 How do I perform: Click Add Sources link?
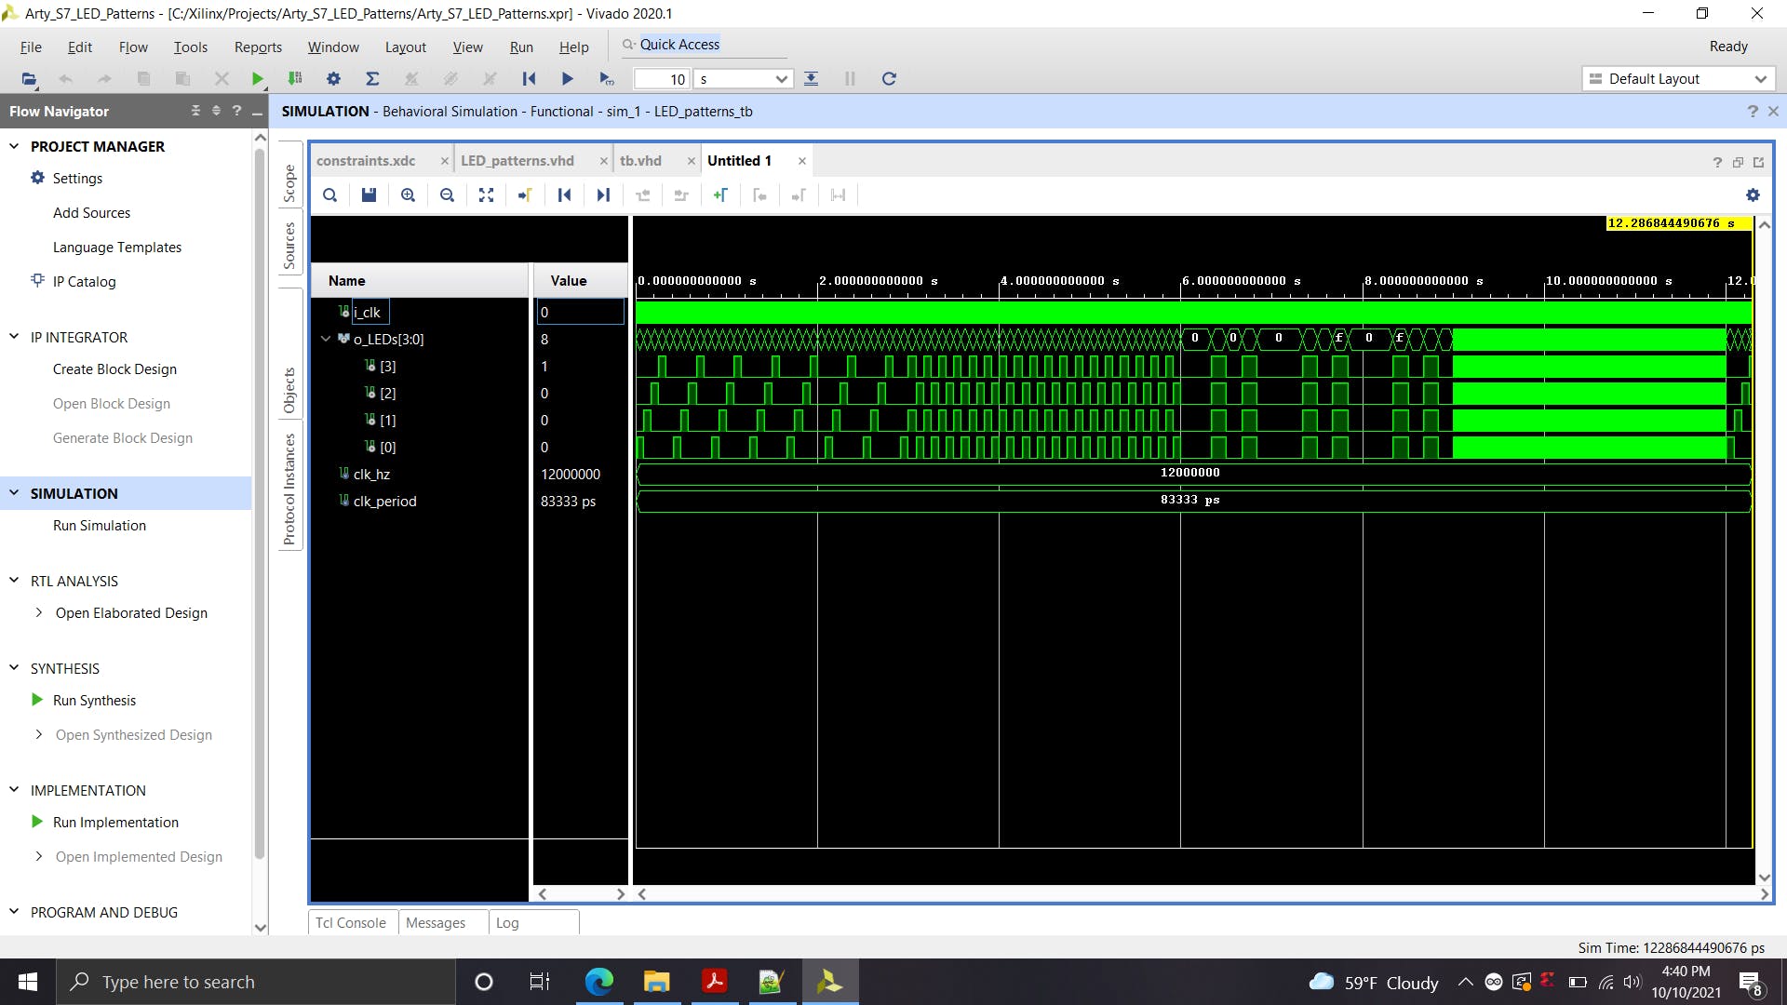click(x=91, y=212)
